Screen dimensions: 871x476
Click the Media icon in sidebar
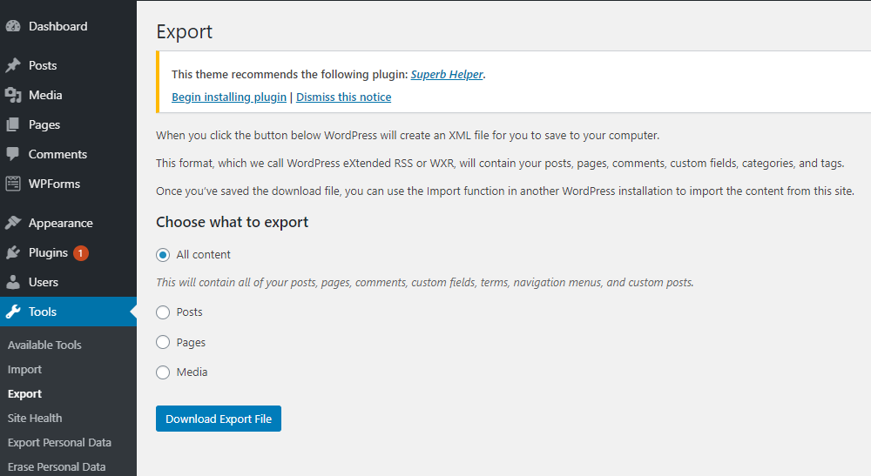[x=13, y=95]
